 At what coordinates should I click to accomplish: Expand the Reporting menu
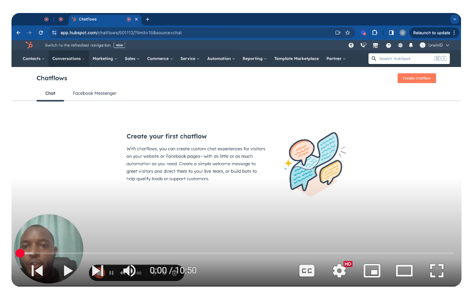coord(254,58)
